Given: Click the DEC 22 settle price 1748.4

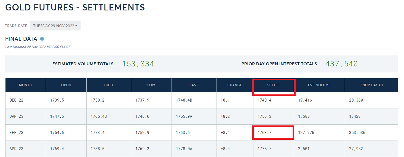Looking at the screenshot, I should (264, 100).
